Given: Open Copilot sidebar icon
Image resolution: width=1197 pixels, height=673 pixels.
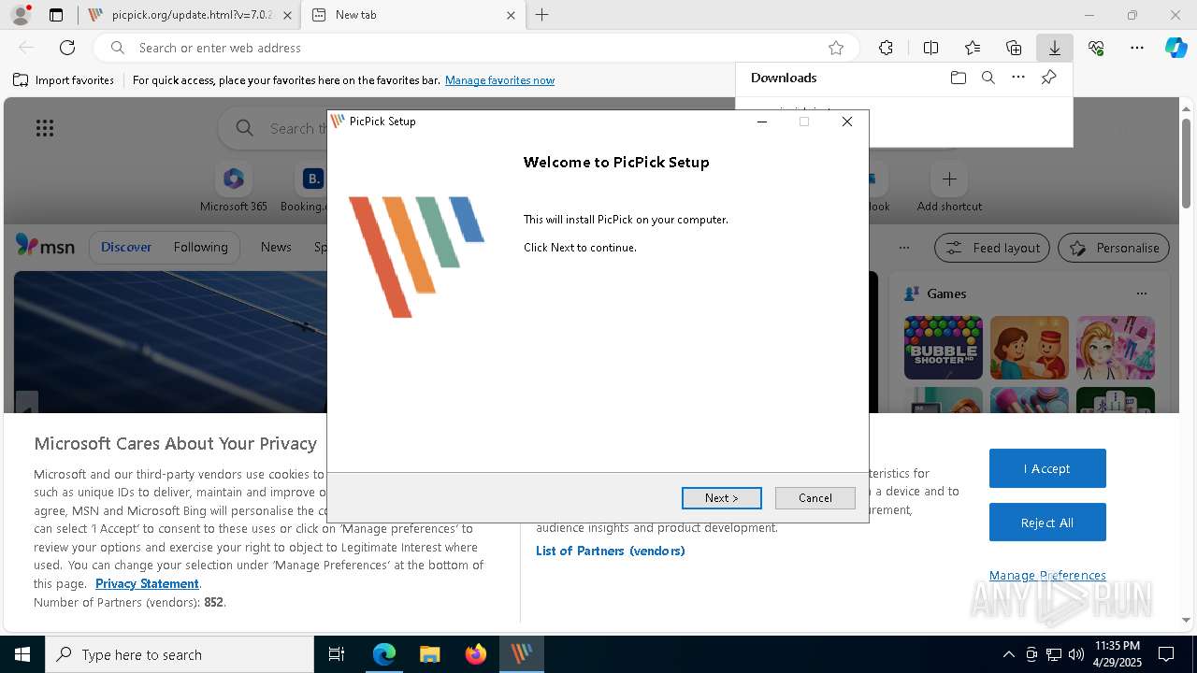Looking at the screenshot, I should click(1176, 48).
